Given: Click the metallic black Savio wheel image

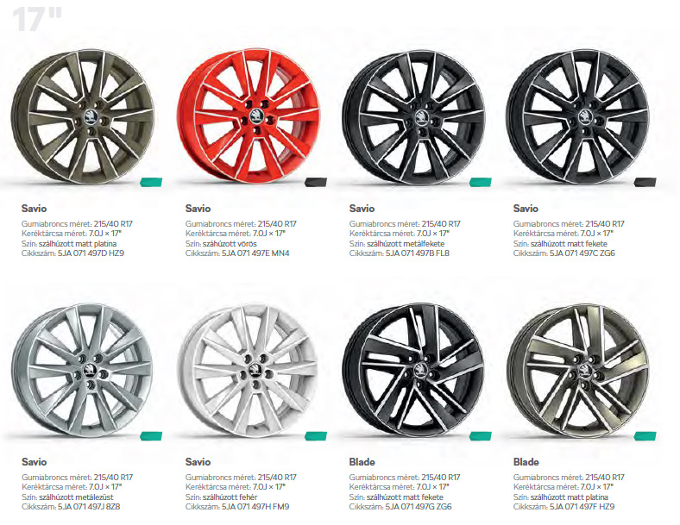Looking at the screenshot, I should [413, 118].
